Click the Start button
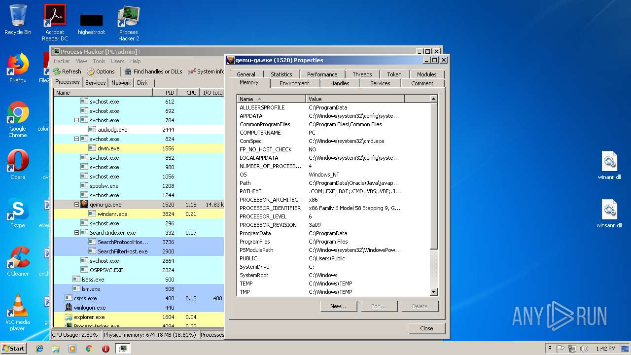This screenshot has width=631, height=355. click(x=13, y=349)
